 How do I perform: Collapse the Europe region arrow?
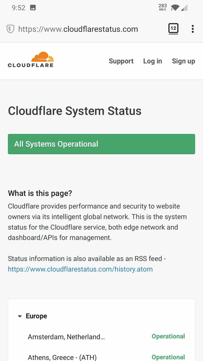[20, 316]
